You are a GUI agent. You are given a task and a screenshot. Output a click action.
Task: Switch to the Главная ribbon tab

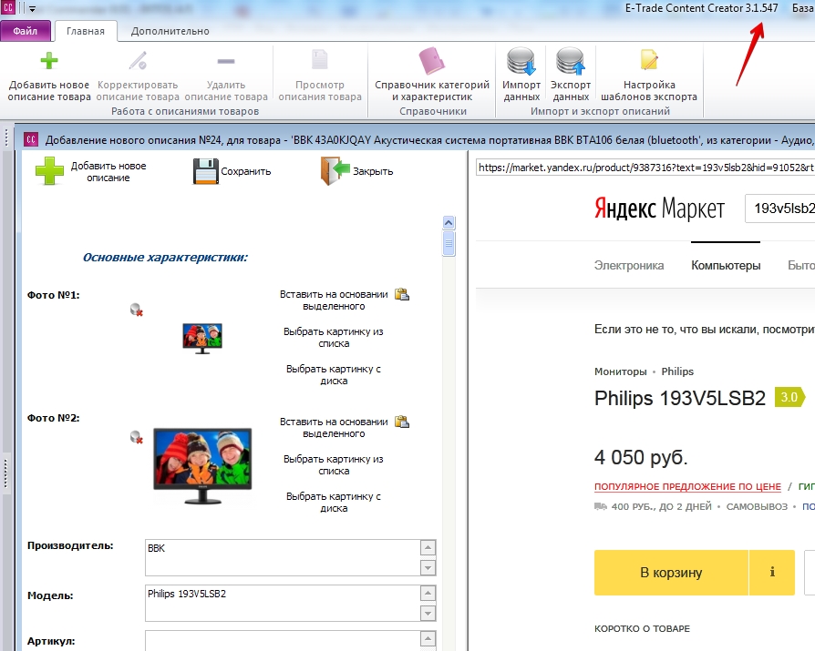86,31
